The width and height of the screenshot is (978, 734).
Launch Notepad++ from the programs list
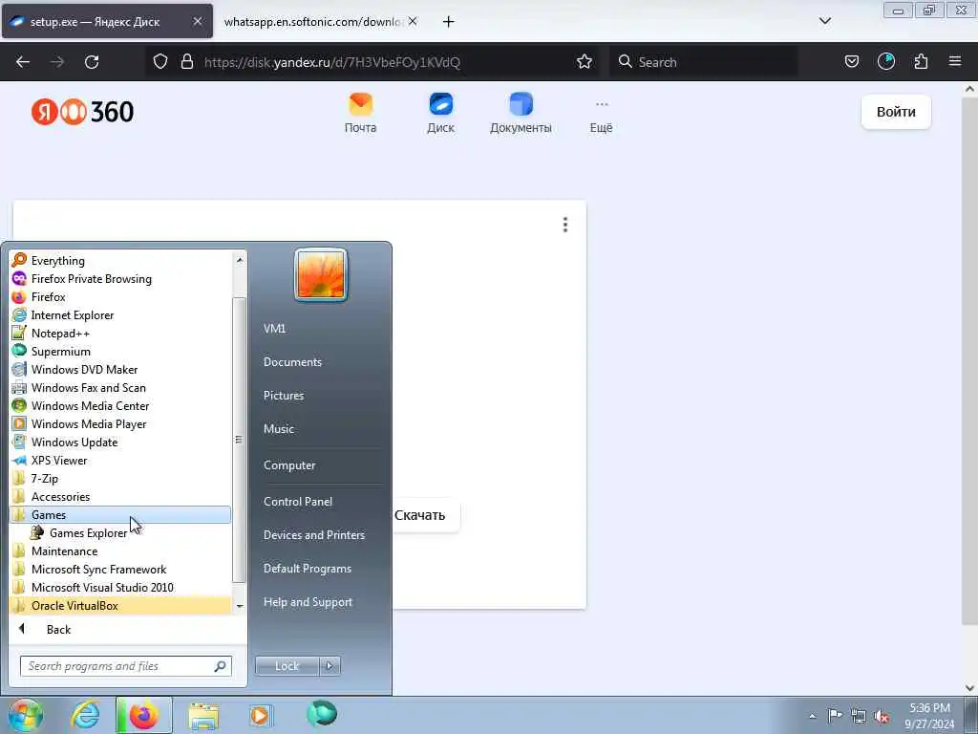[x=120, y=334]
